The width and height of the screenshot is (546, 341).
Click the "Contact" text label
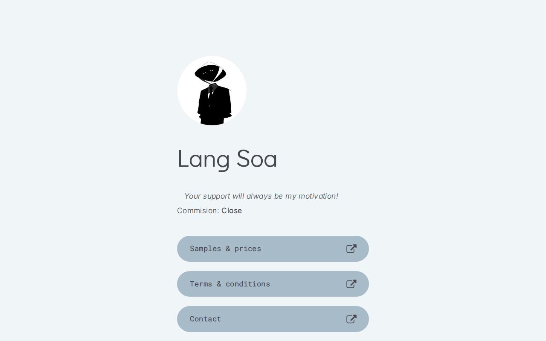click(206, 319)
